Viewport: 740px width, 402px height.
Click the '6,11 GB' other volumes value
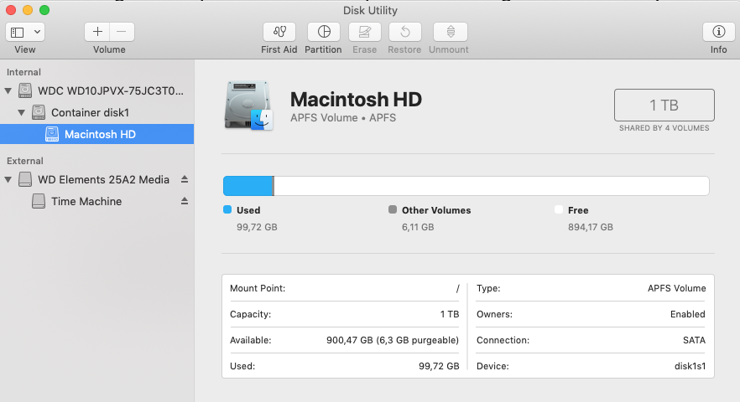(x=418, y=227)
